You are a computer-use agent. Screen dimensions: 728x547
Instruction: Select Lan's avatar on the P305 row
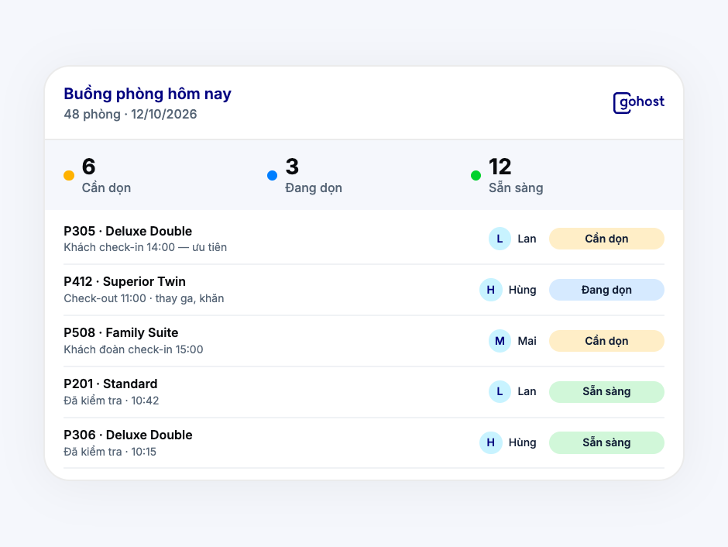tap(500, 239)
